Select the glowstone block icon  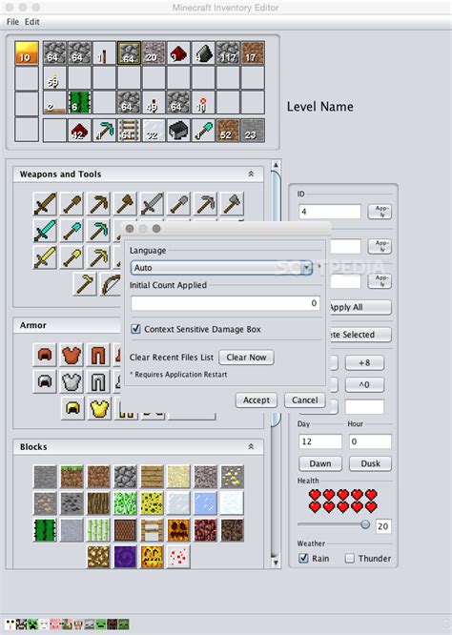[98, 557]
